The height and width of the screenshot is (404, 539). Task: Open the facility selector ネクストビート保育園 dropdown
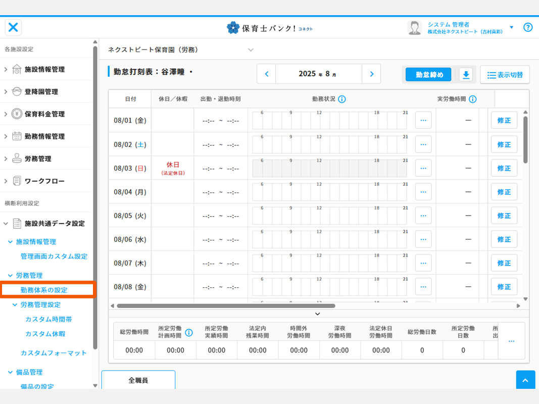251,50
